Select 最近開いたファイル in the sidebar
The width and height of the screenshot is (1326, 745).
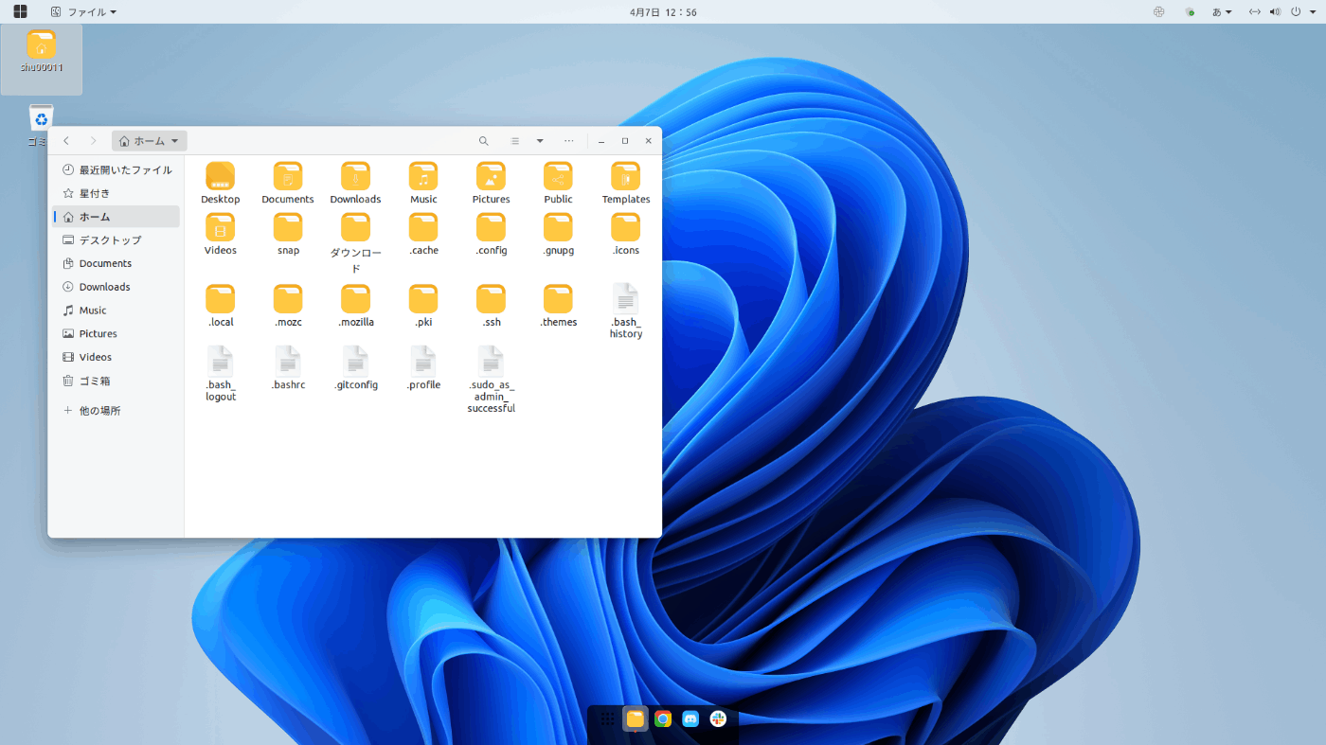pyautogui.click(x=116, y=170)
